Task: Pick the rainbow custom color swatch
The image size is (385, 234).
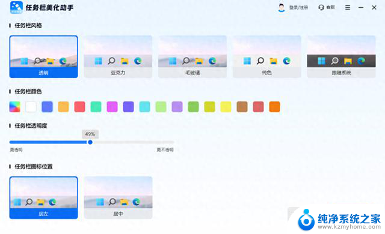Action: coord(14,107)
